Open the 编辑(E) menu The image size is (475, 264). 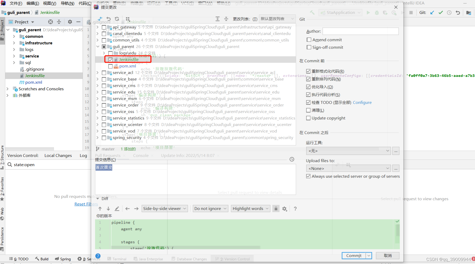tap(33, 3)
